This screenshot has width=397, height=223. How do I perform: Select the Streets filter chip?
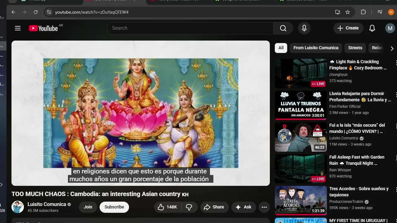(355, 48)
